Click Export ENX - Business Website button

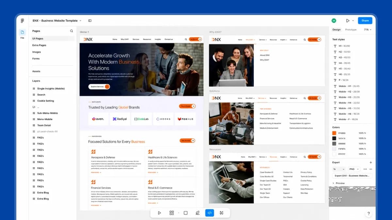(352, 176)
